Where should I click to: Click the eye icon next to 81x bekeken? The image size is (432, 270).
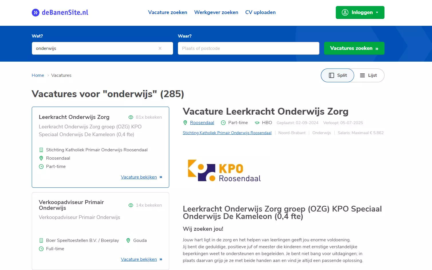(x=131, y=117)
